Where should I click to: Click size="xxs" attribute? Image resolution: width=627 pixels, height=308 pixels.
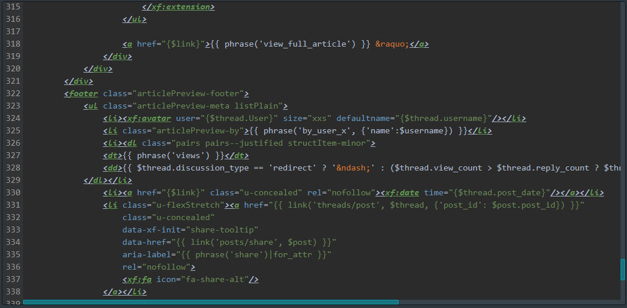coord(307,119)
